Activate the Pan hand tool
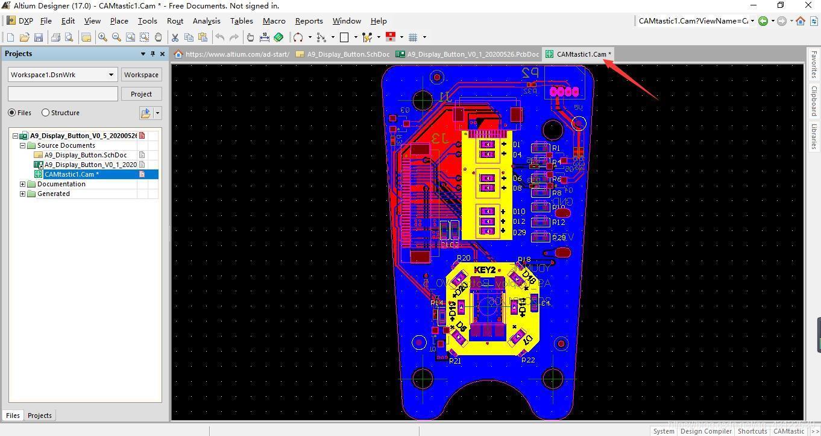This screenshot has width=821, height=436. click(x=158, y=37)
